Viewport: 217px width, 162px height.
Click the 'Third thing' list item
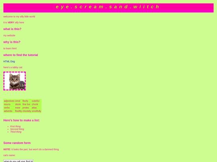point(16,132)
